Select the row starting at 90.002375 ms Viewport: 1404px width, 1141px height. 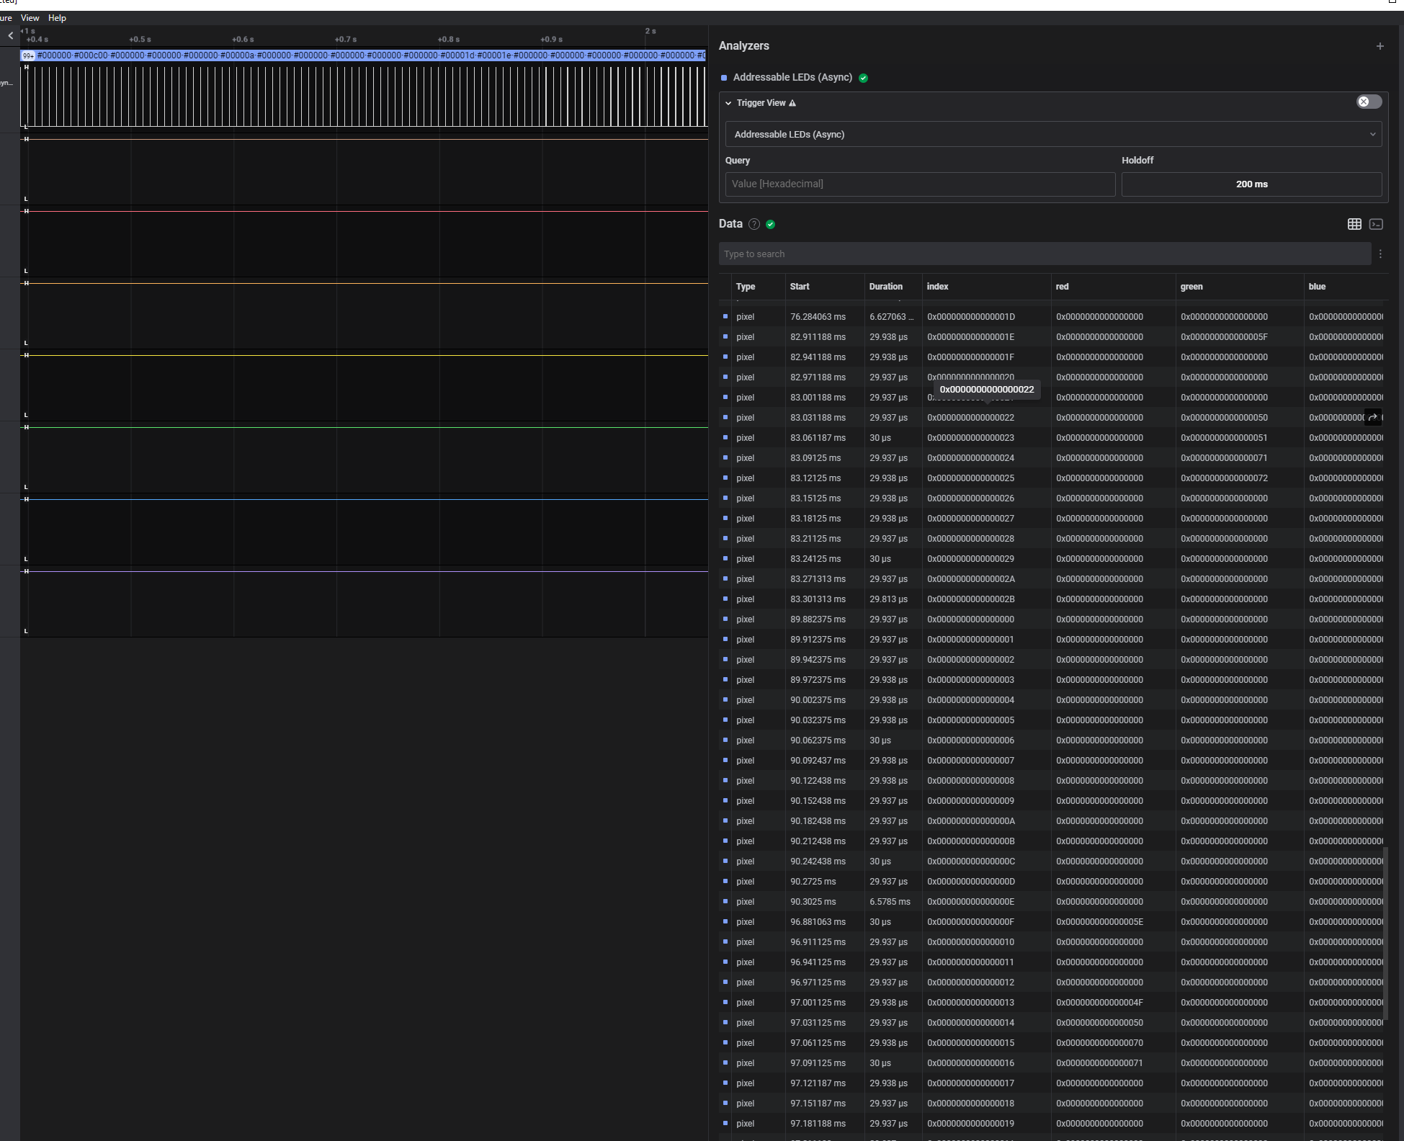click(1052, 700)
